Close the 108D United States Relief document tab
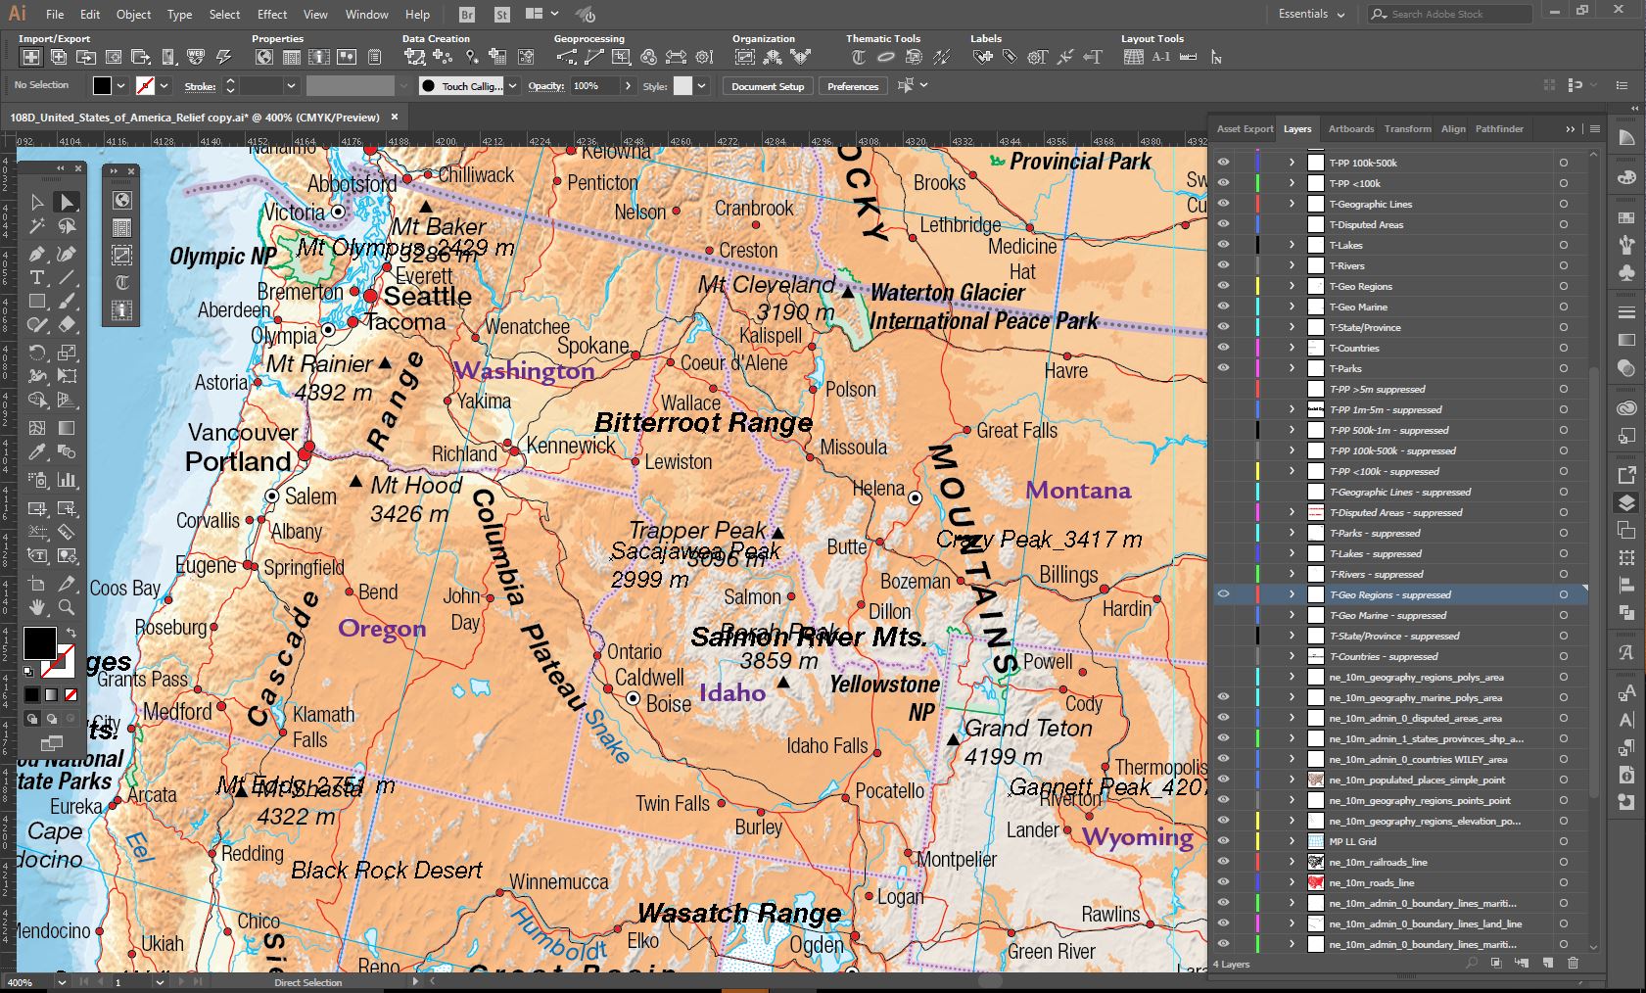The image size is (1646, 993). [x=395, y=117]
